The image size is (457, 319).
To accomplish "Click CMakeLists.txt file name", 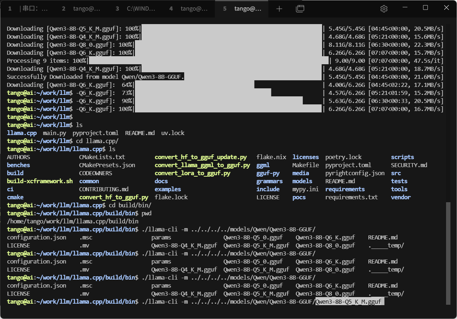I will (x=102, y=157).
